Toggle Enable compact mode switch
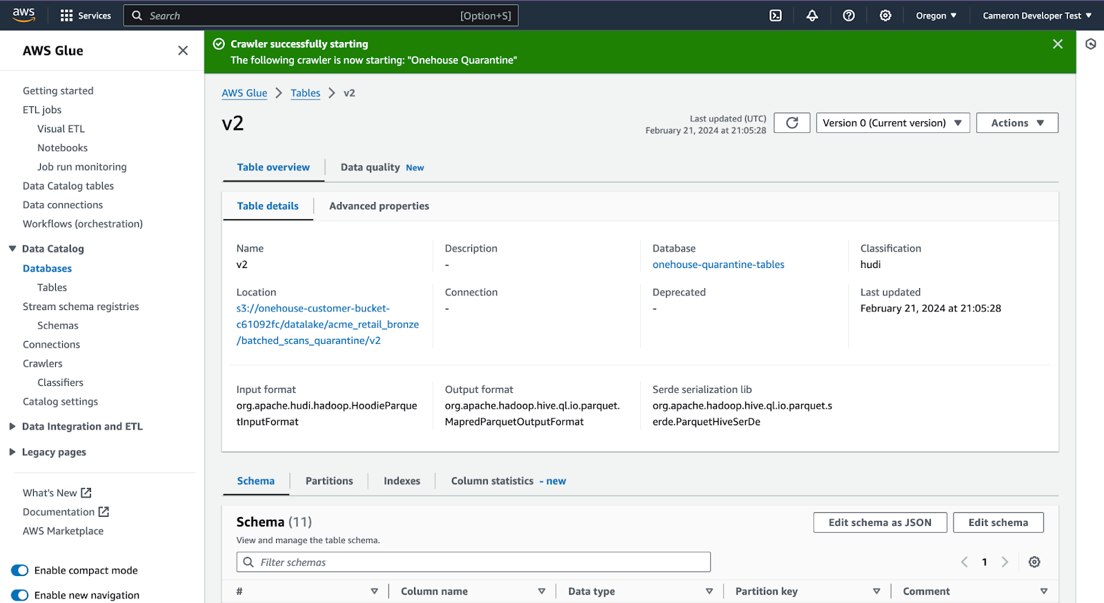The height and width of the screenshot is (603, 1104). [20, 570]
